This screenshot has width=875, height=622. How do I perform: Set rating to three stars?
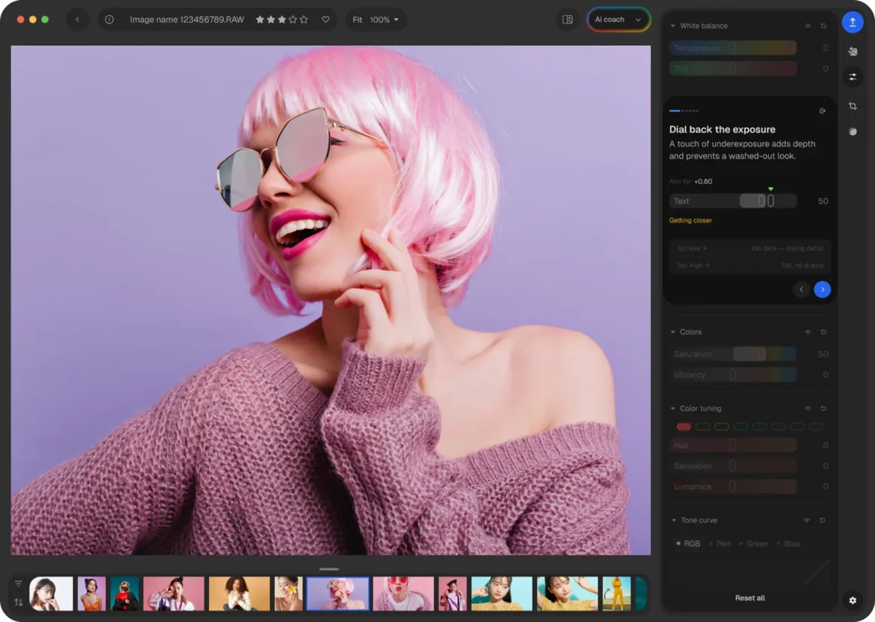[282, 20]
